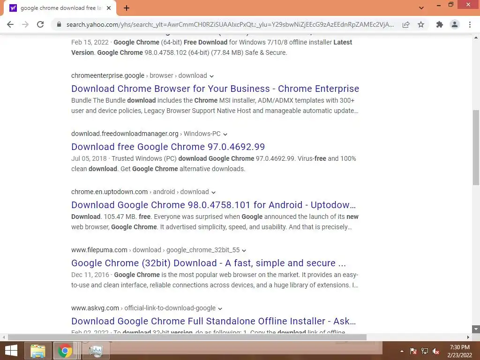Click the address bar URL
The image size is (480, 360).
230,24
